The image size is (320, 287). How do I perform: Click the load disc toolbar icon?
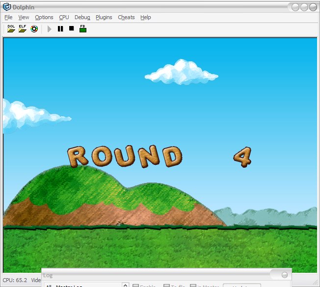point(34,29)
